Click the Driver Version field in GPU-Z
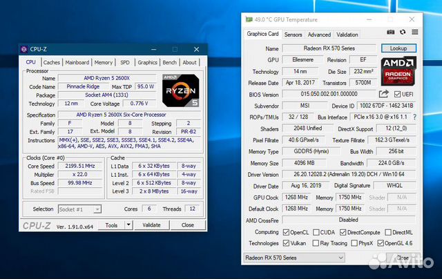This screenshot has width=442, height=279. click(x=349, y=174)
